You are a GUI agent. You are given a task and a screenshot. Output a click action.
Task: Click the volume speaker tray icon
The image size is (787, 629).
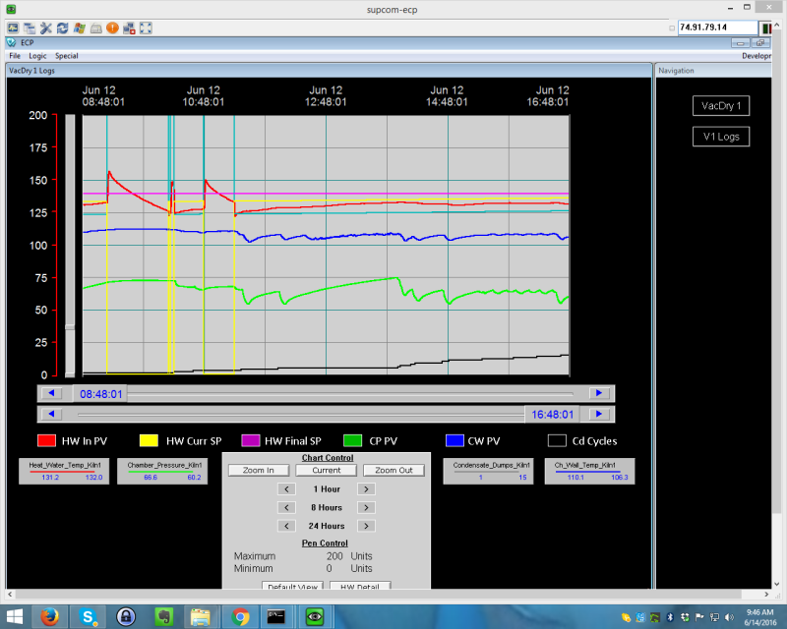(730, 617)
